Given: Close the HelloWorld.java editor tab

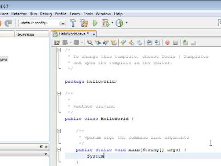Looking at the screenshot, I should point(94,34).
